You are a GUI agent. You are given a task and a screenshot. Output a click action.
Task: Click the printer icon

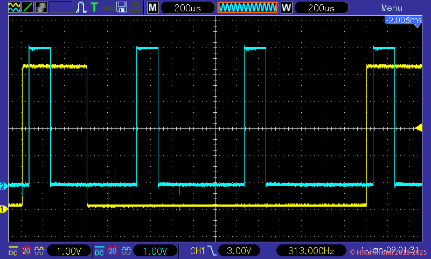pos(135,8)
